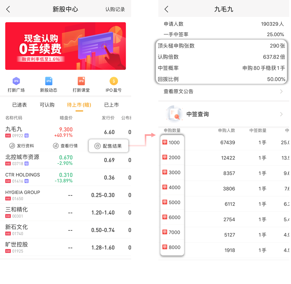291x284 pixels.
Task: Open 中签查询 allotment lookup
Action: click(224, 114)
